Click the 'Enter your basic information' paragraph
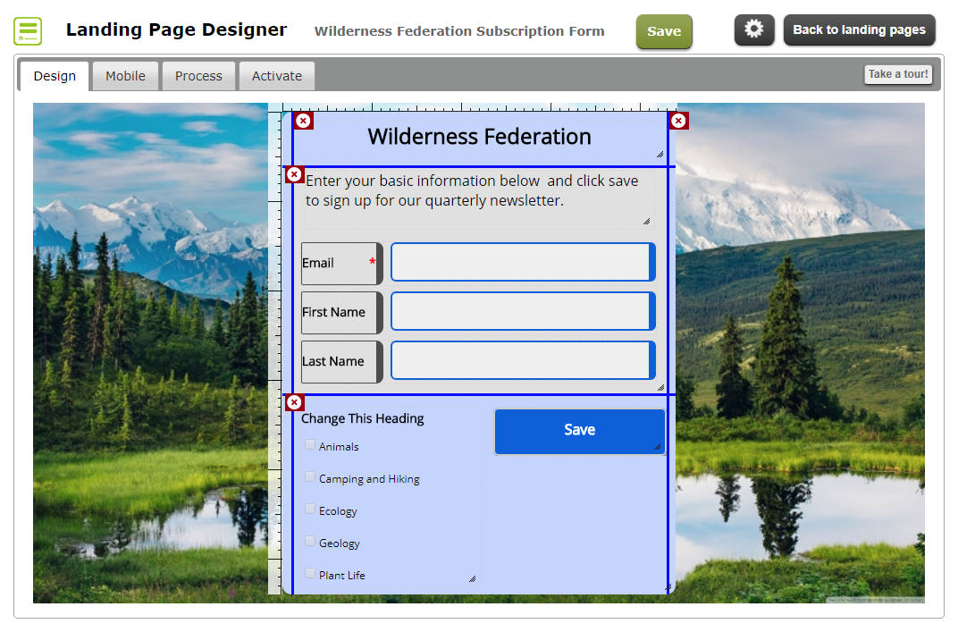 472,190
